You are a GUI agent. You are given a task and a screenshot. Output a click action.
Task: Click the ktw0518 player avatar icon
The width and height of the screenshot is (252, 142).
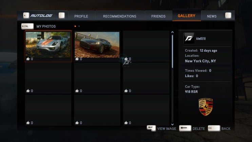click(x=189, y=38)
